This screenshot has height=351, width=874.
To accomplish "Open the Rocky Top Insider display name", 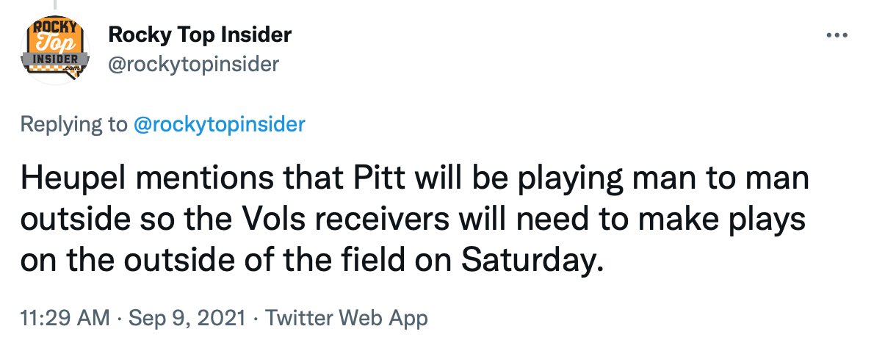I will pyautogui.click(x=200, y=34).
